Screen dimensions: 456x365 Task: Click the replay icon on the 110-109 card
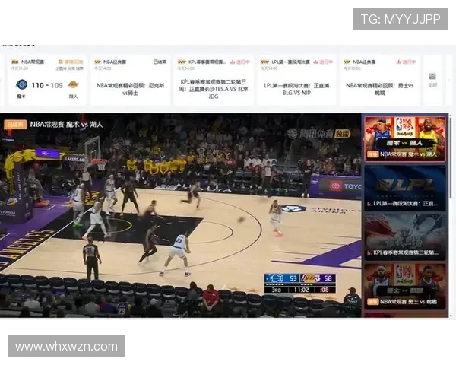click(61, 62)
